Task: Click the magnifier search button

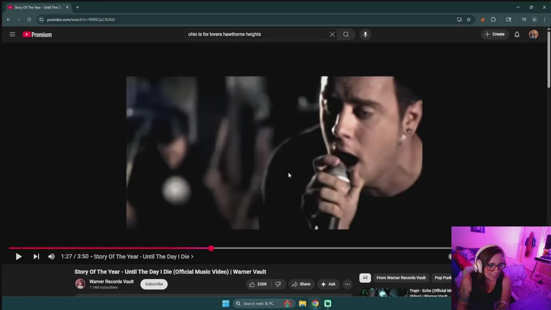Action: [346, 34]
